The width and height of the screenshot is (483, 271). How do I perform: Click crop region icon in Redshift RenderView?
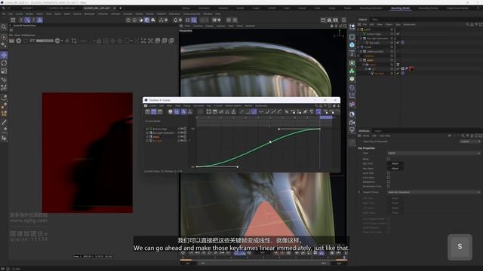point(74,41)
